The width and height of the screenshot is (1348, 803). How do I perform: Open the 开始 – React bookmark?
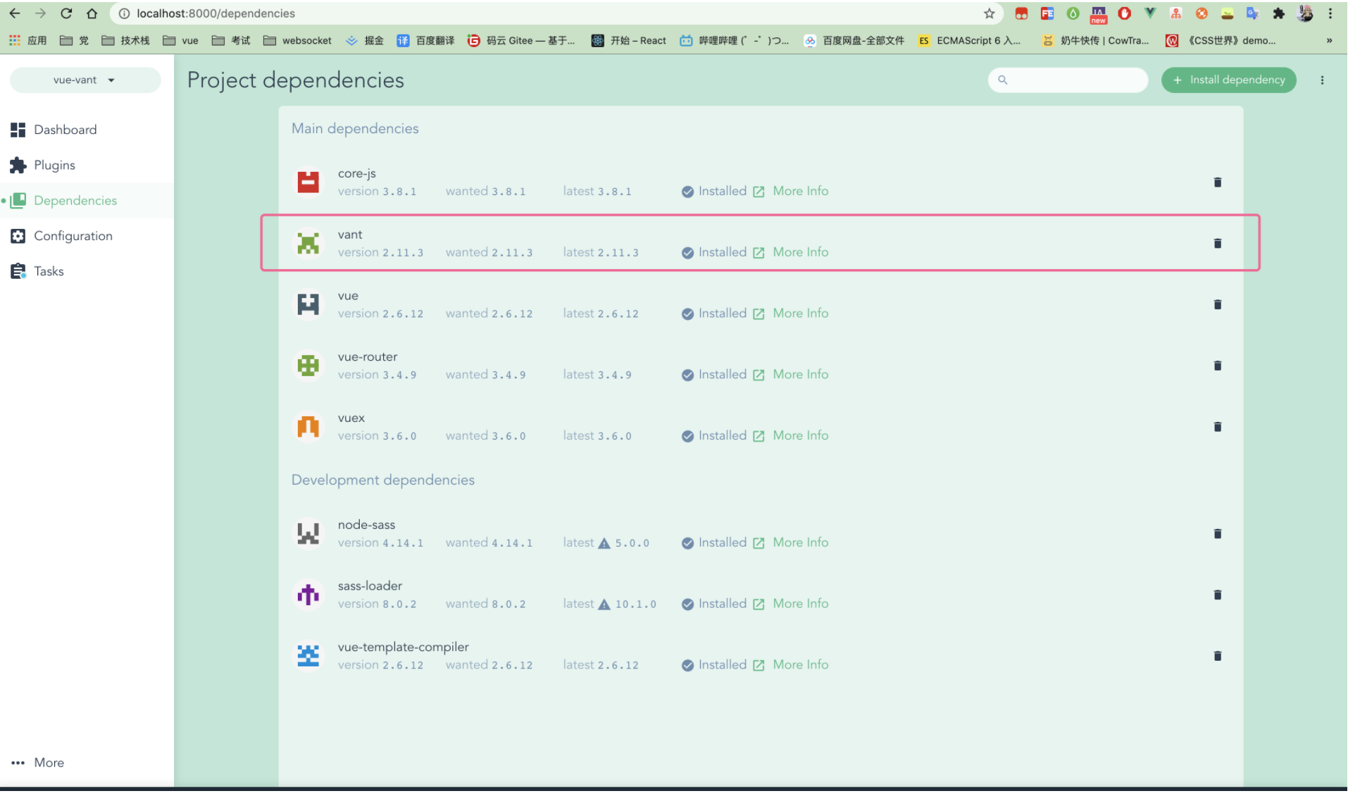click(629, 41)
